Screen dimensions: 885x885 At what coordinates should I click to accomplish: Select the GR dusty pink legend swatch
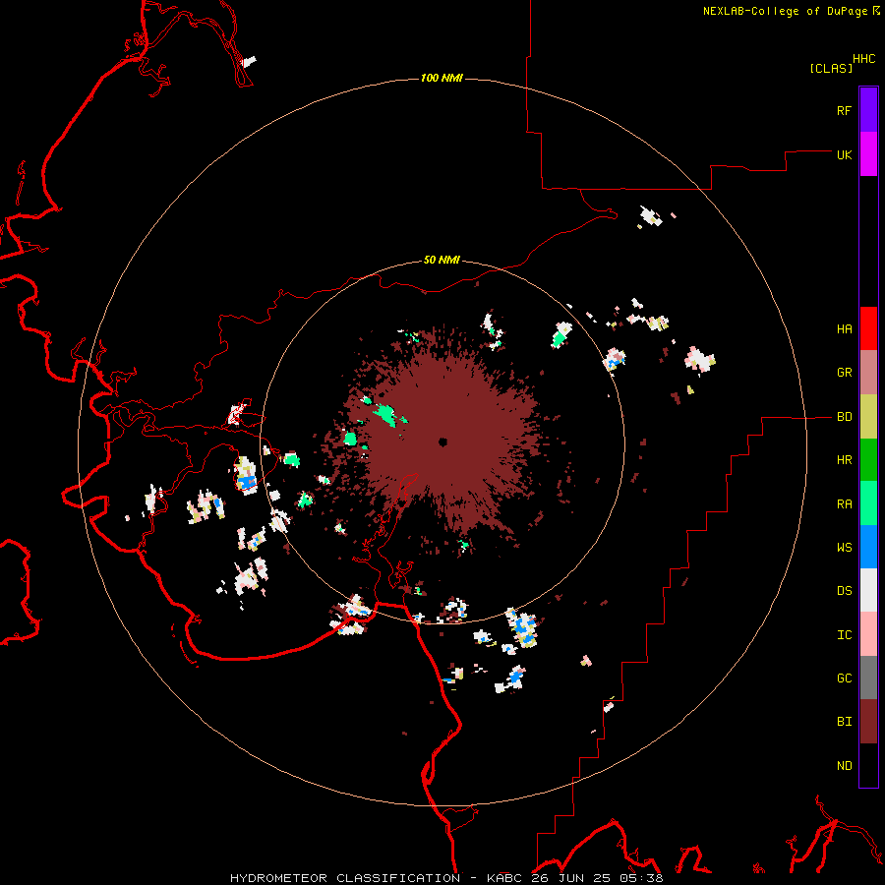point(868,373)
